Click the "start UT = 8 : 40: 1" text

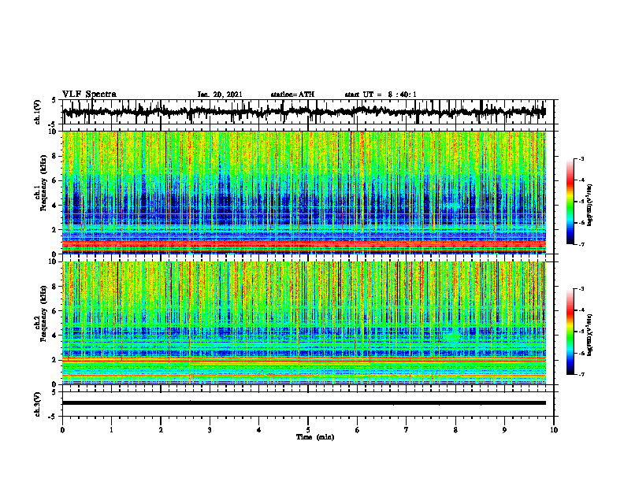pos(381,95)
